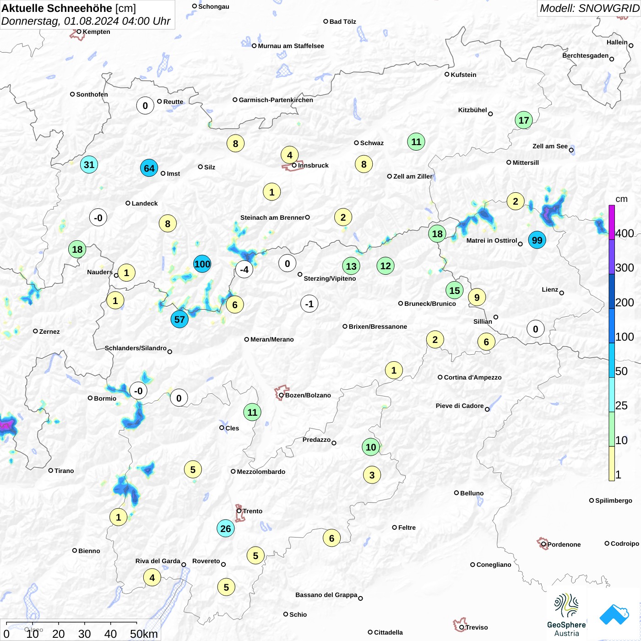
Task: Click the 'cm' unit label above legend
Action: (621, 199)
